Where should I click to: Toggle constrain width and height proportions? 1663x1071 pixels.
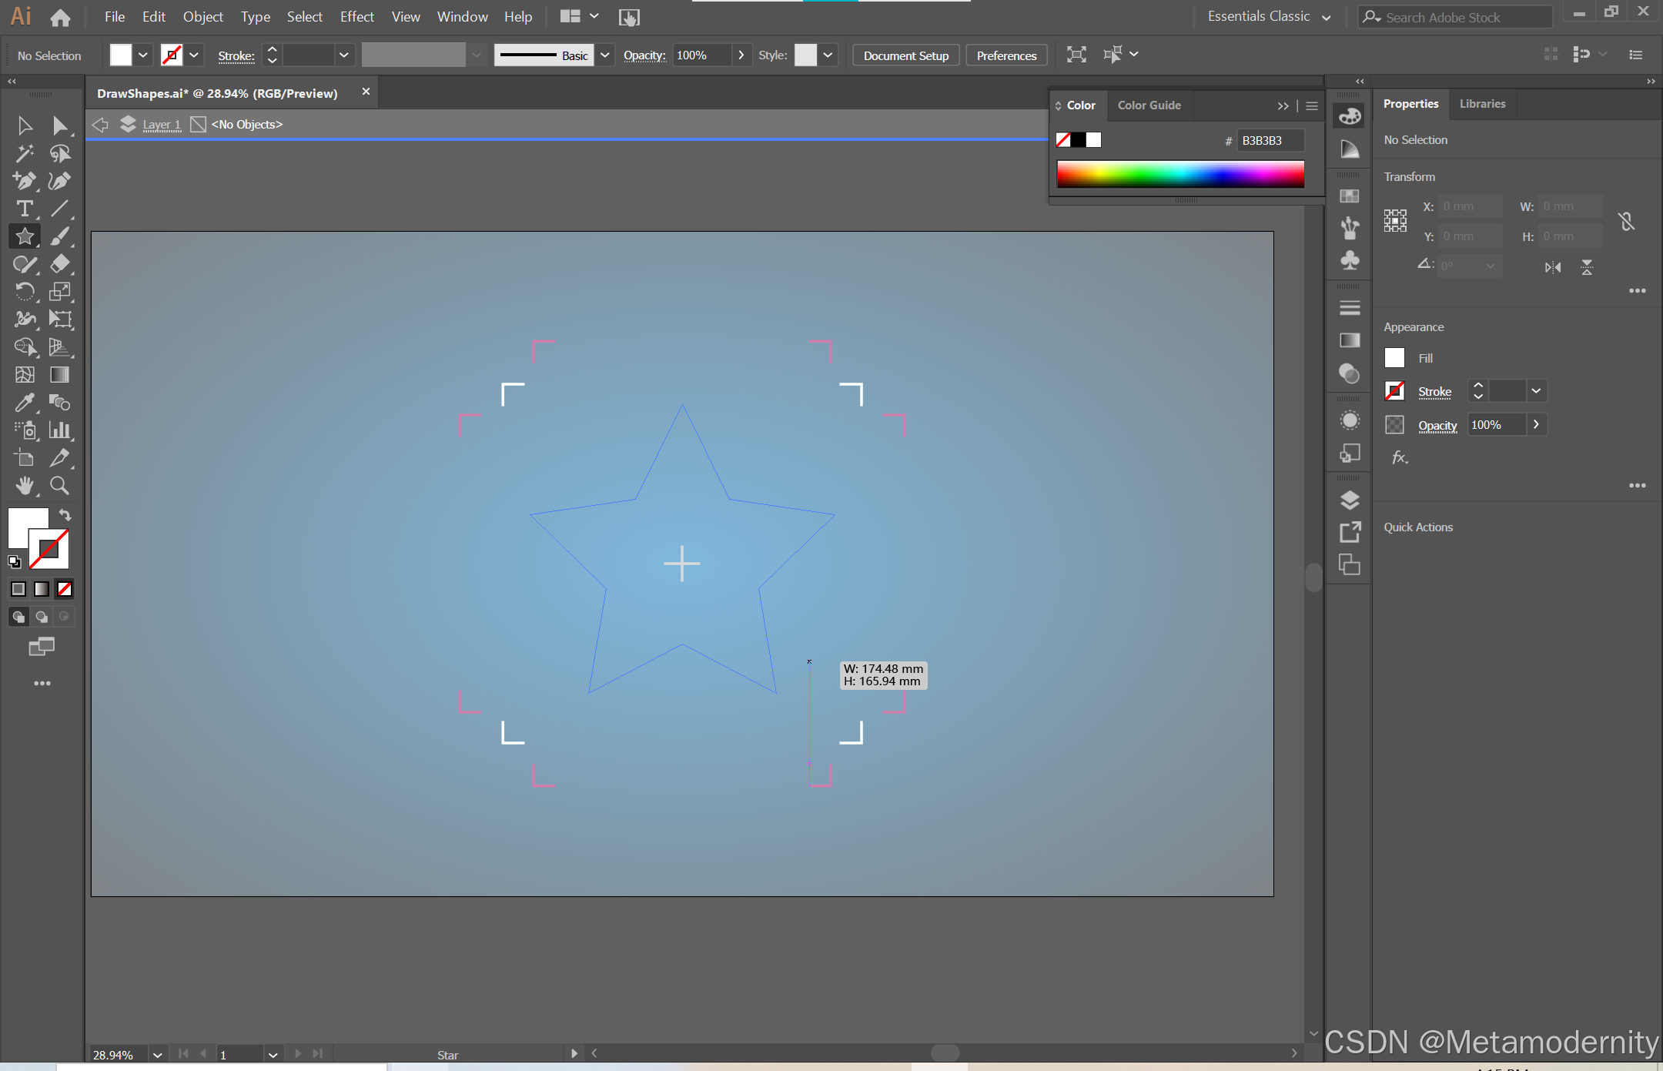point(1626,222)
